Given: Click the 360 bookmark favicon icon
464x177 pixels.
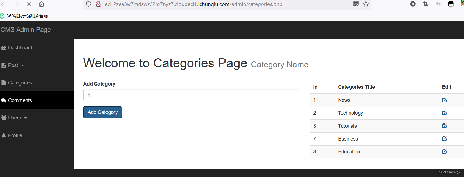Looking at the screenshot, I should click(2, 16).
